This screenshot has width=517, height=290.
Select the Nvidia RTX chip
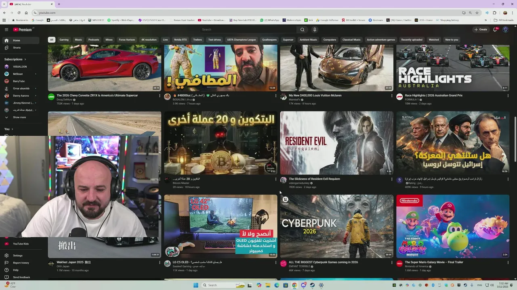pos(180,39)
